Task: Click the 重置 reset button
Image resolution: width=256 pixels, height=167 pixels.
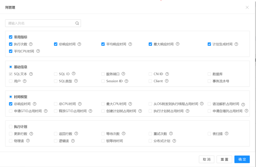Action: (x=225, y=159)
